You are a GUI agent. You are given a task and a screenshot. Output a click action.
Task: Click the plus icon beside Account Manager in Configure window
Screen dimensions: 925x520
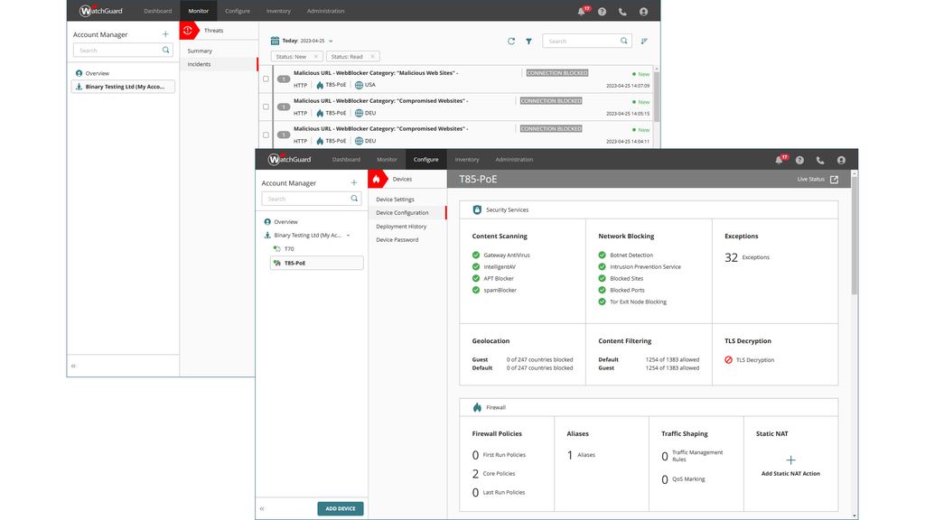click(353, 182)
